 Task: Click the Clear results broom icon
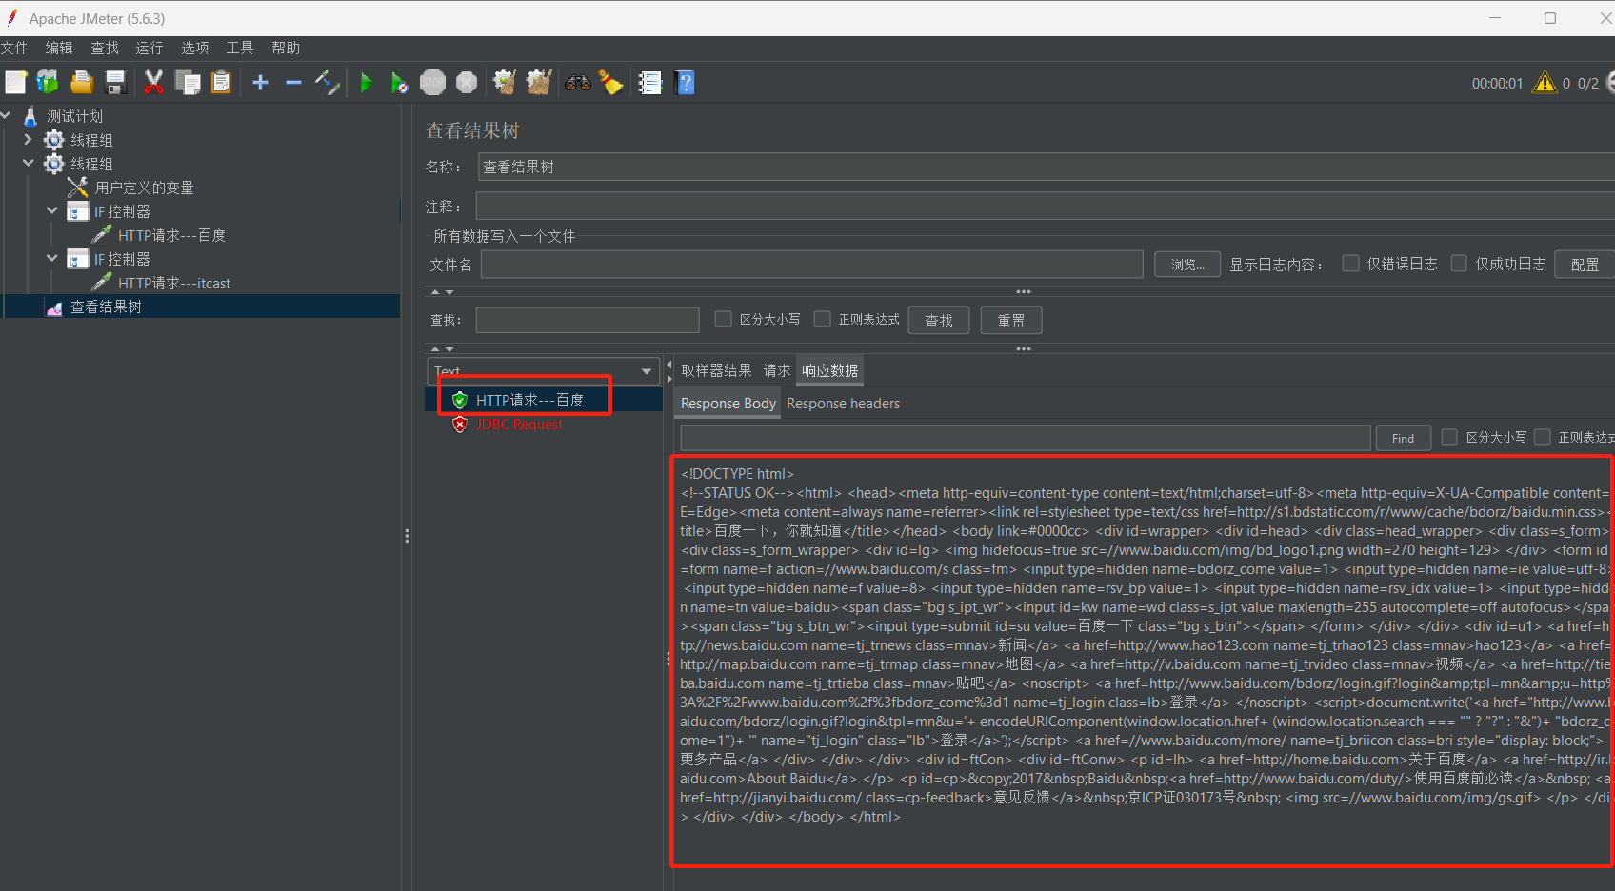coord(505,83)
